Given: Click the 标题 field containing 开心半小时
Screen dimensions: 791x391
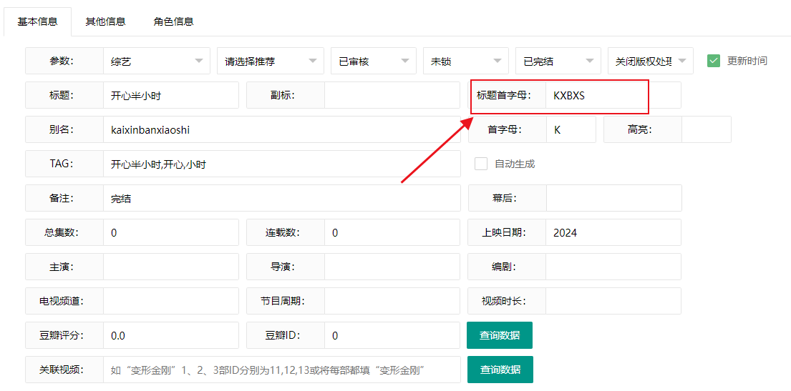Looking at the screenshot, I should (x=170, y=95).
